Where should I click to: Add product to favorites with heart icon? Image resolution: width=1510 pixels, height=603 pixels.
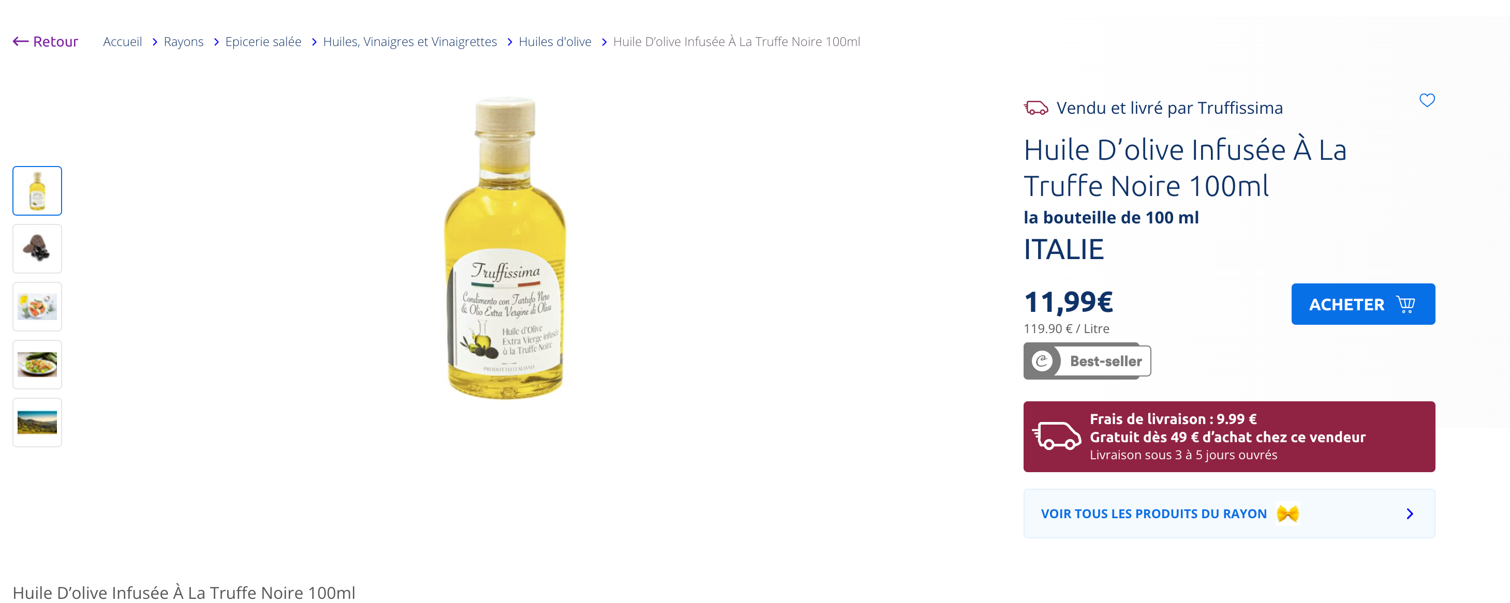pyautogui.click(x=1426, y=100)
